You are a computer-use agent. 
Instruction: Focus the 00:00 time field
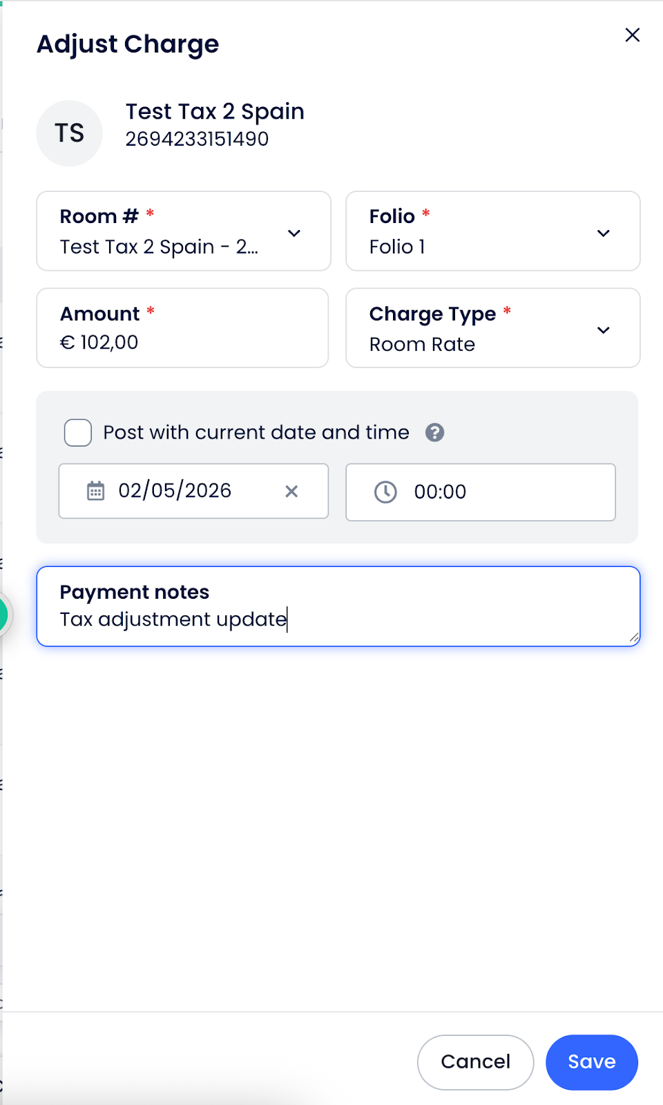tap(497, 492)
